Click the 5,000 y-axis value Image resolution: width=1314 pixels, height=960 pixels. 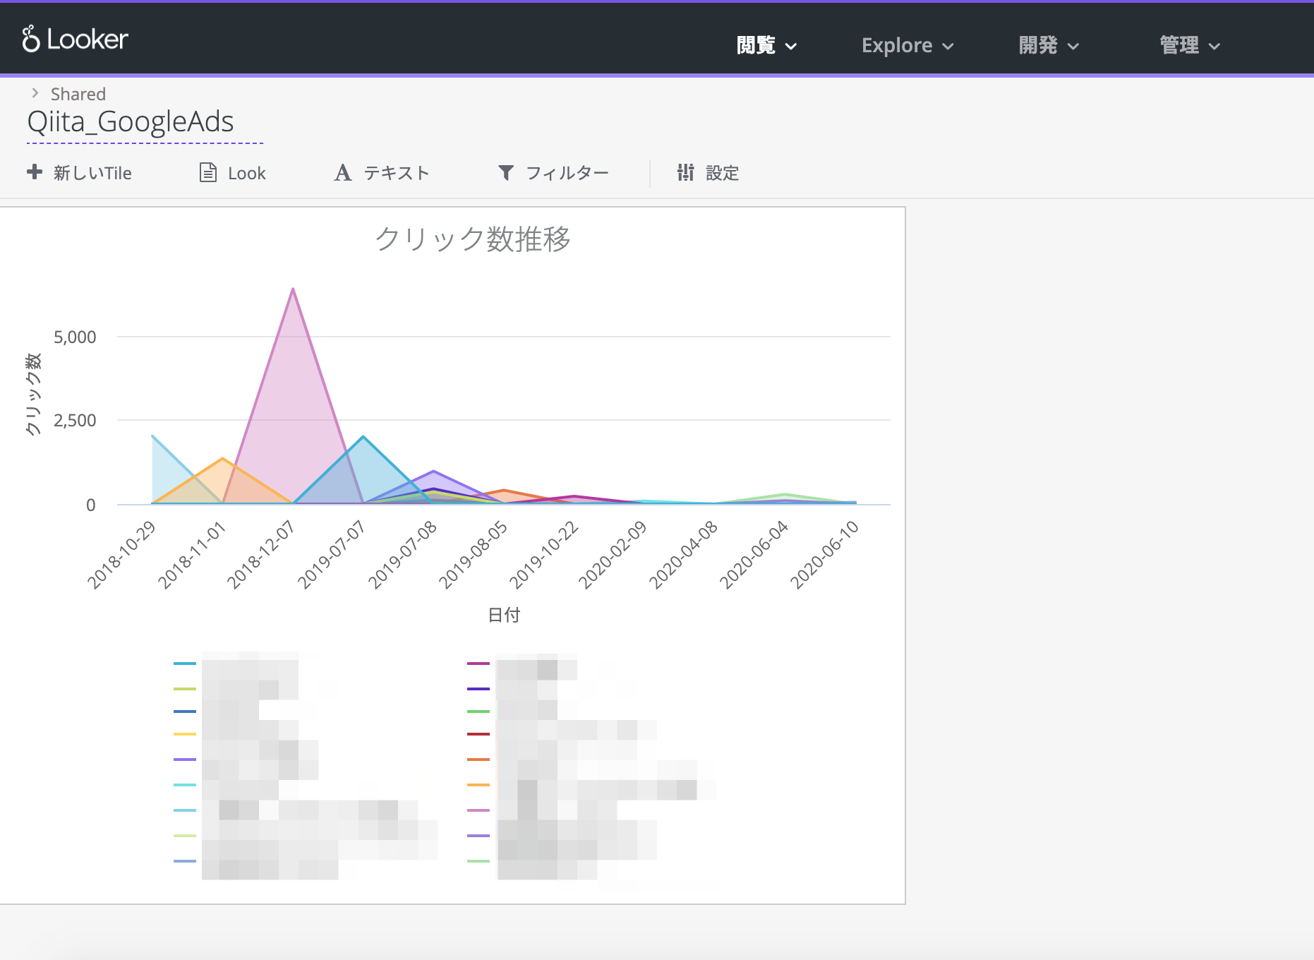pos(75,337)
